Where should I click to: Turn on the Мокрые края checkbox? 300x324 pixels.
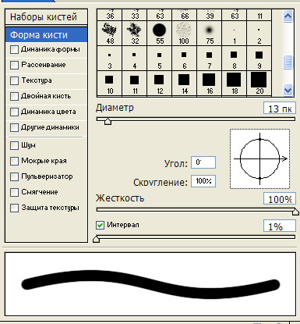pyautogui.click(x=14, y=161)
